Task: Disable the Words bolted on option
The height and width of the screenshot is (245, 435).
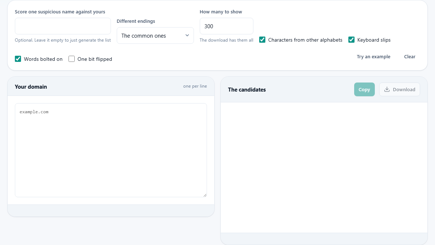Action: click(18, 59)
